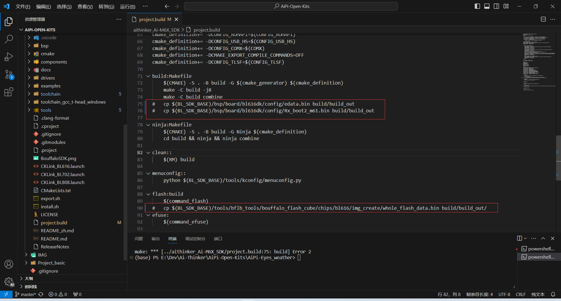
Task: Change the 纯文本 language mode
Action: (x=538, y=294)
